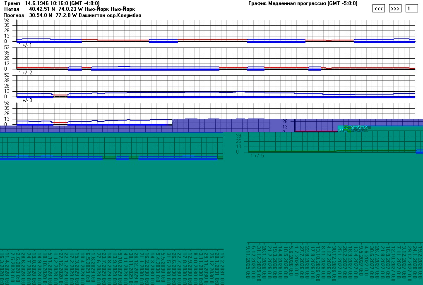This screenshot has width=423, height=285.
Task: Click the 39 axis value of the '1 +/- 5' graph
Action: pos(238,136)
